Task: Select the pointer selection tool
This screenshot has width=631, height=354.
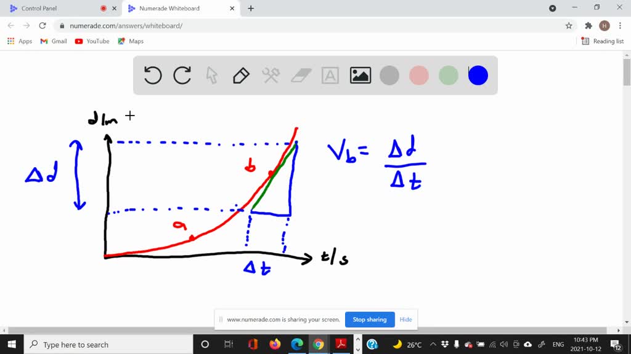Action: (x=211, y=75)
